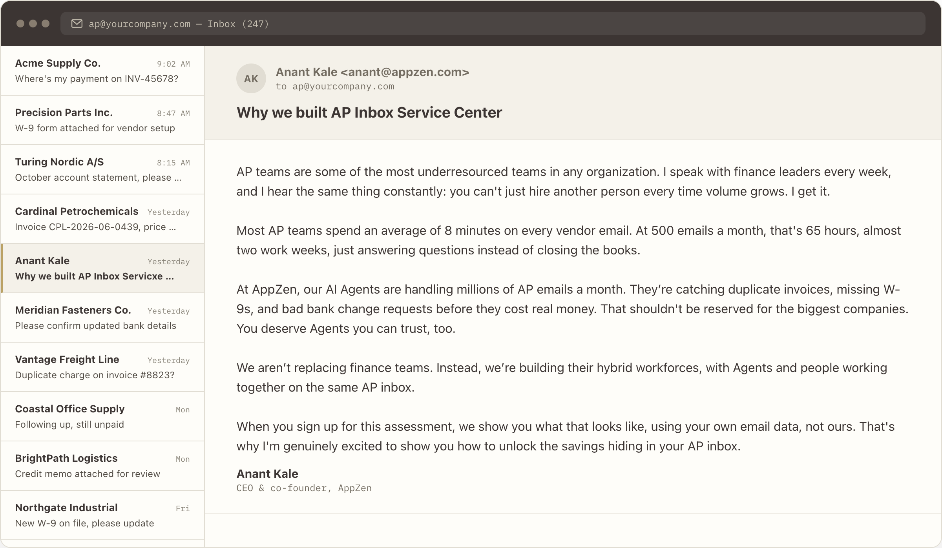Click the 8:15 AM timestamp
Screen dimensions: 942x548
point(173,163)
